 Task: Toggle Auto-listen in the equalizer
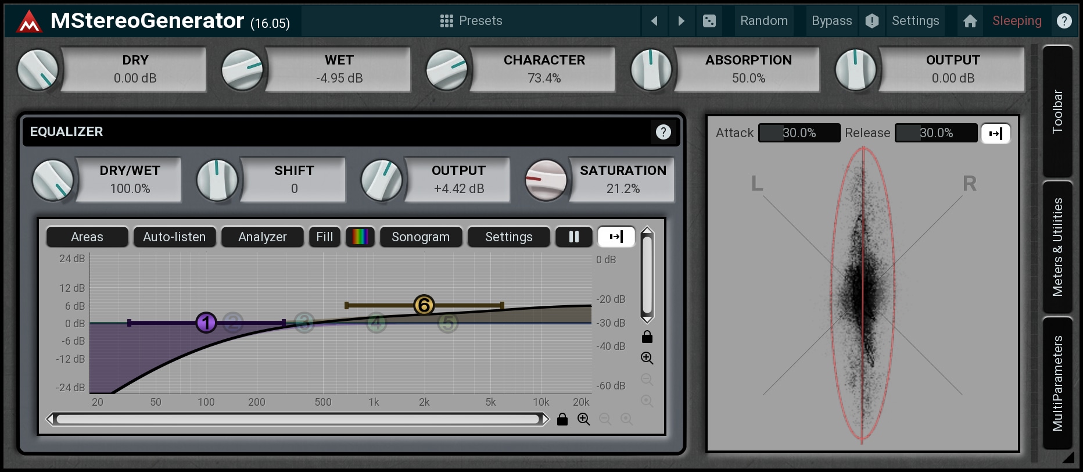174,237
